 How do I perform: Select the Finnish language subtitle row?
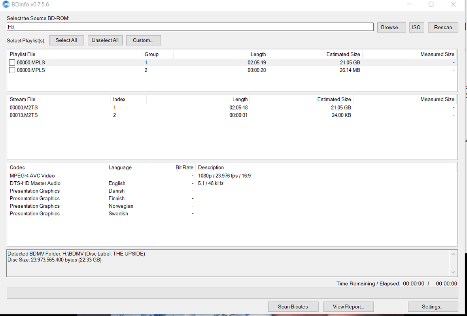[x=232, y=198]
